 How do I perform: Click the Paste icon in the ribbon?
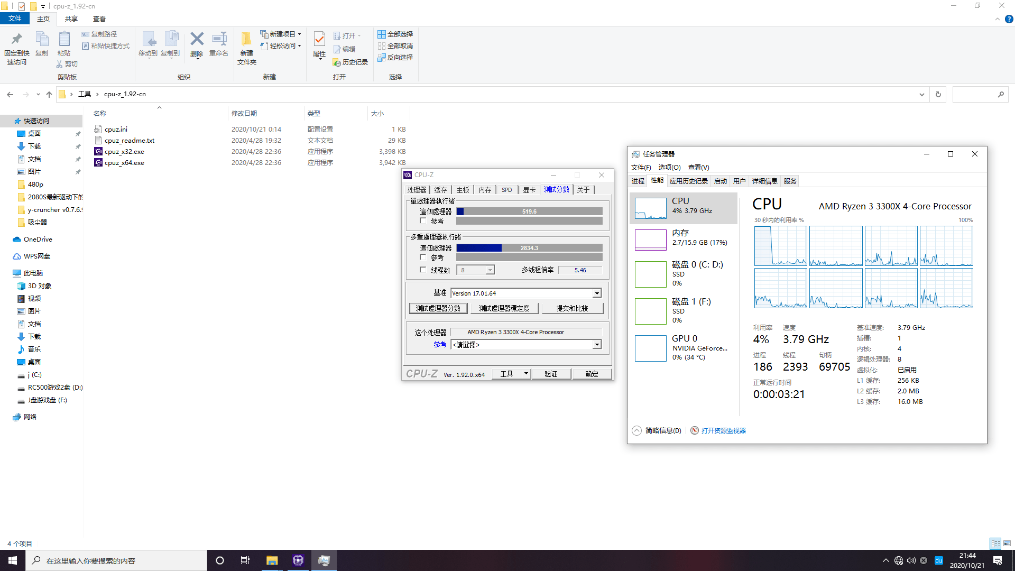pyautogui.click(x=64, y=39)
